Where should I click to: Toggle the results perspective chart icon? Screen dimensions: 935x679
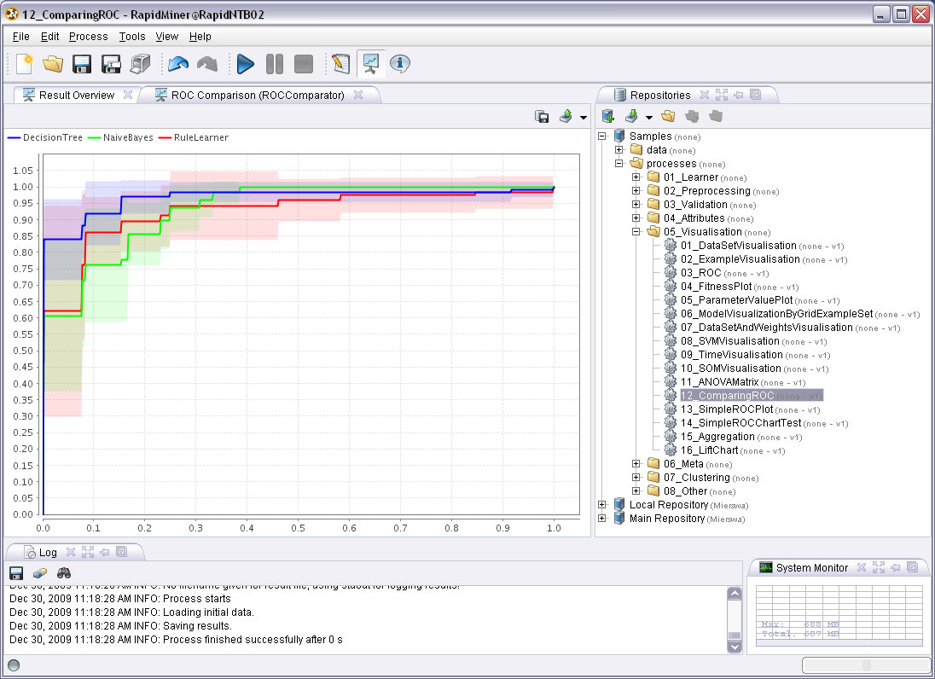(369, 63)
